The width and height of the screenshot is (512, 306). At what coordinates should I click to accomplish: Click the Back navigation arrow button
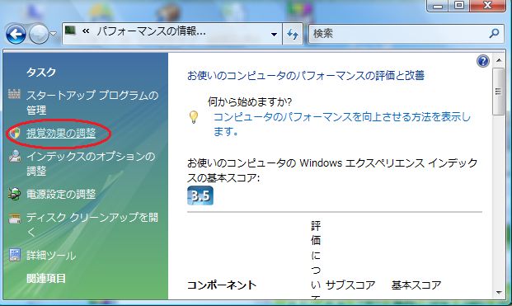point(16,34)
